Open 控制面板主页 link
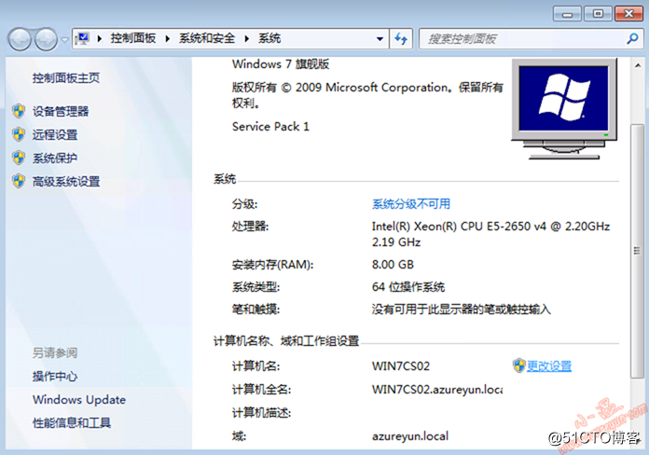The width and height of the screenshot is (649, 455). 66,77
